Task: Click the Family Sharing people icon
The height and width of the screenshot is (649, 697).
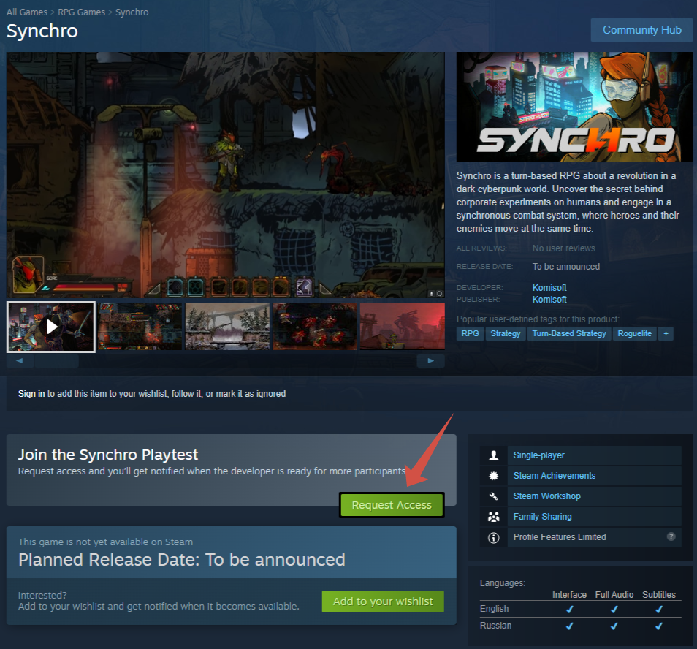Action: click(493, 517)
